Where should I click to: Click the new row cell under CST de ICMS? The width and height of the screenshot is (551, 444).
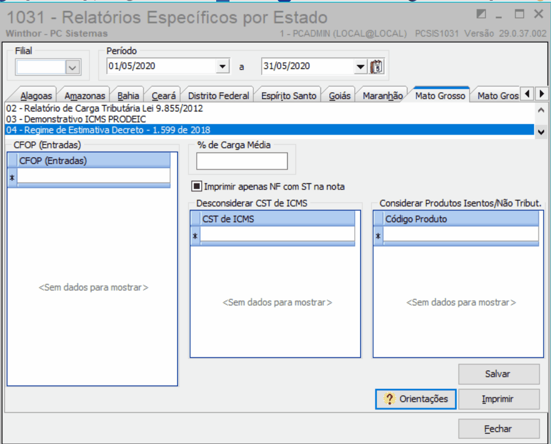[x=277, y=234]
